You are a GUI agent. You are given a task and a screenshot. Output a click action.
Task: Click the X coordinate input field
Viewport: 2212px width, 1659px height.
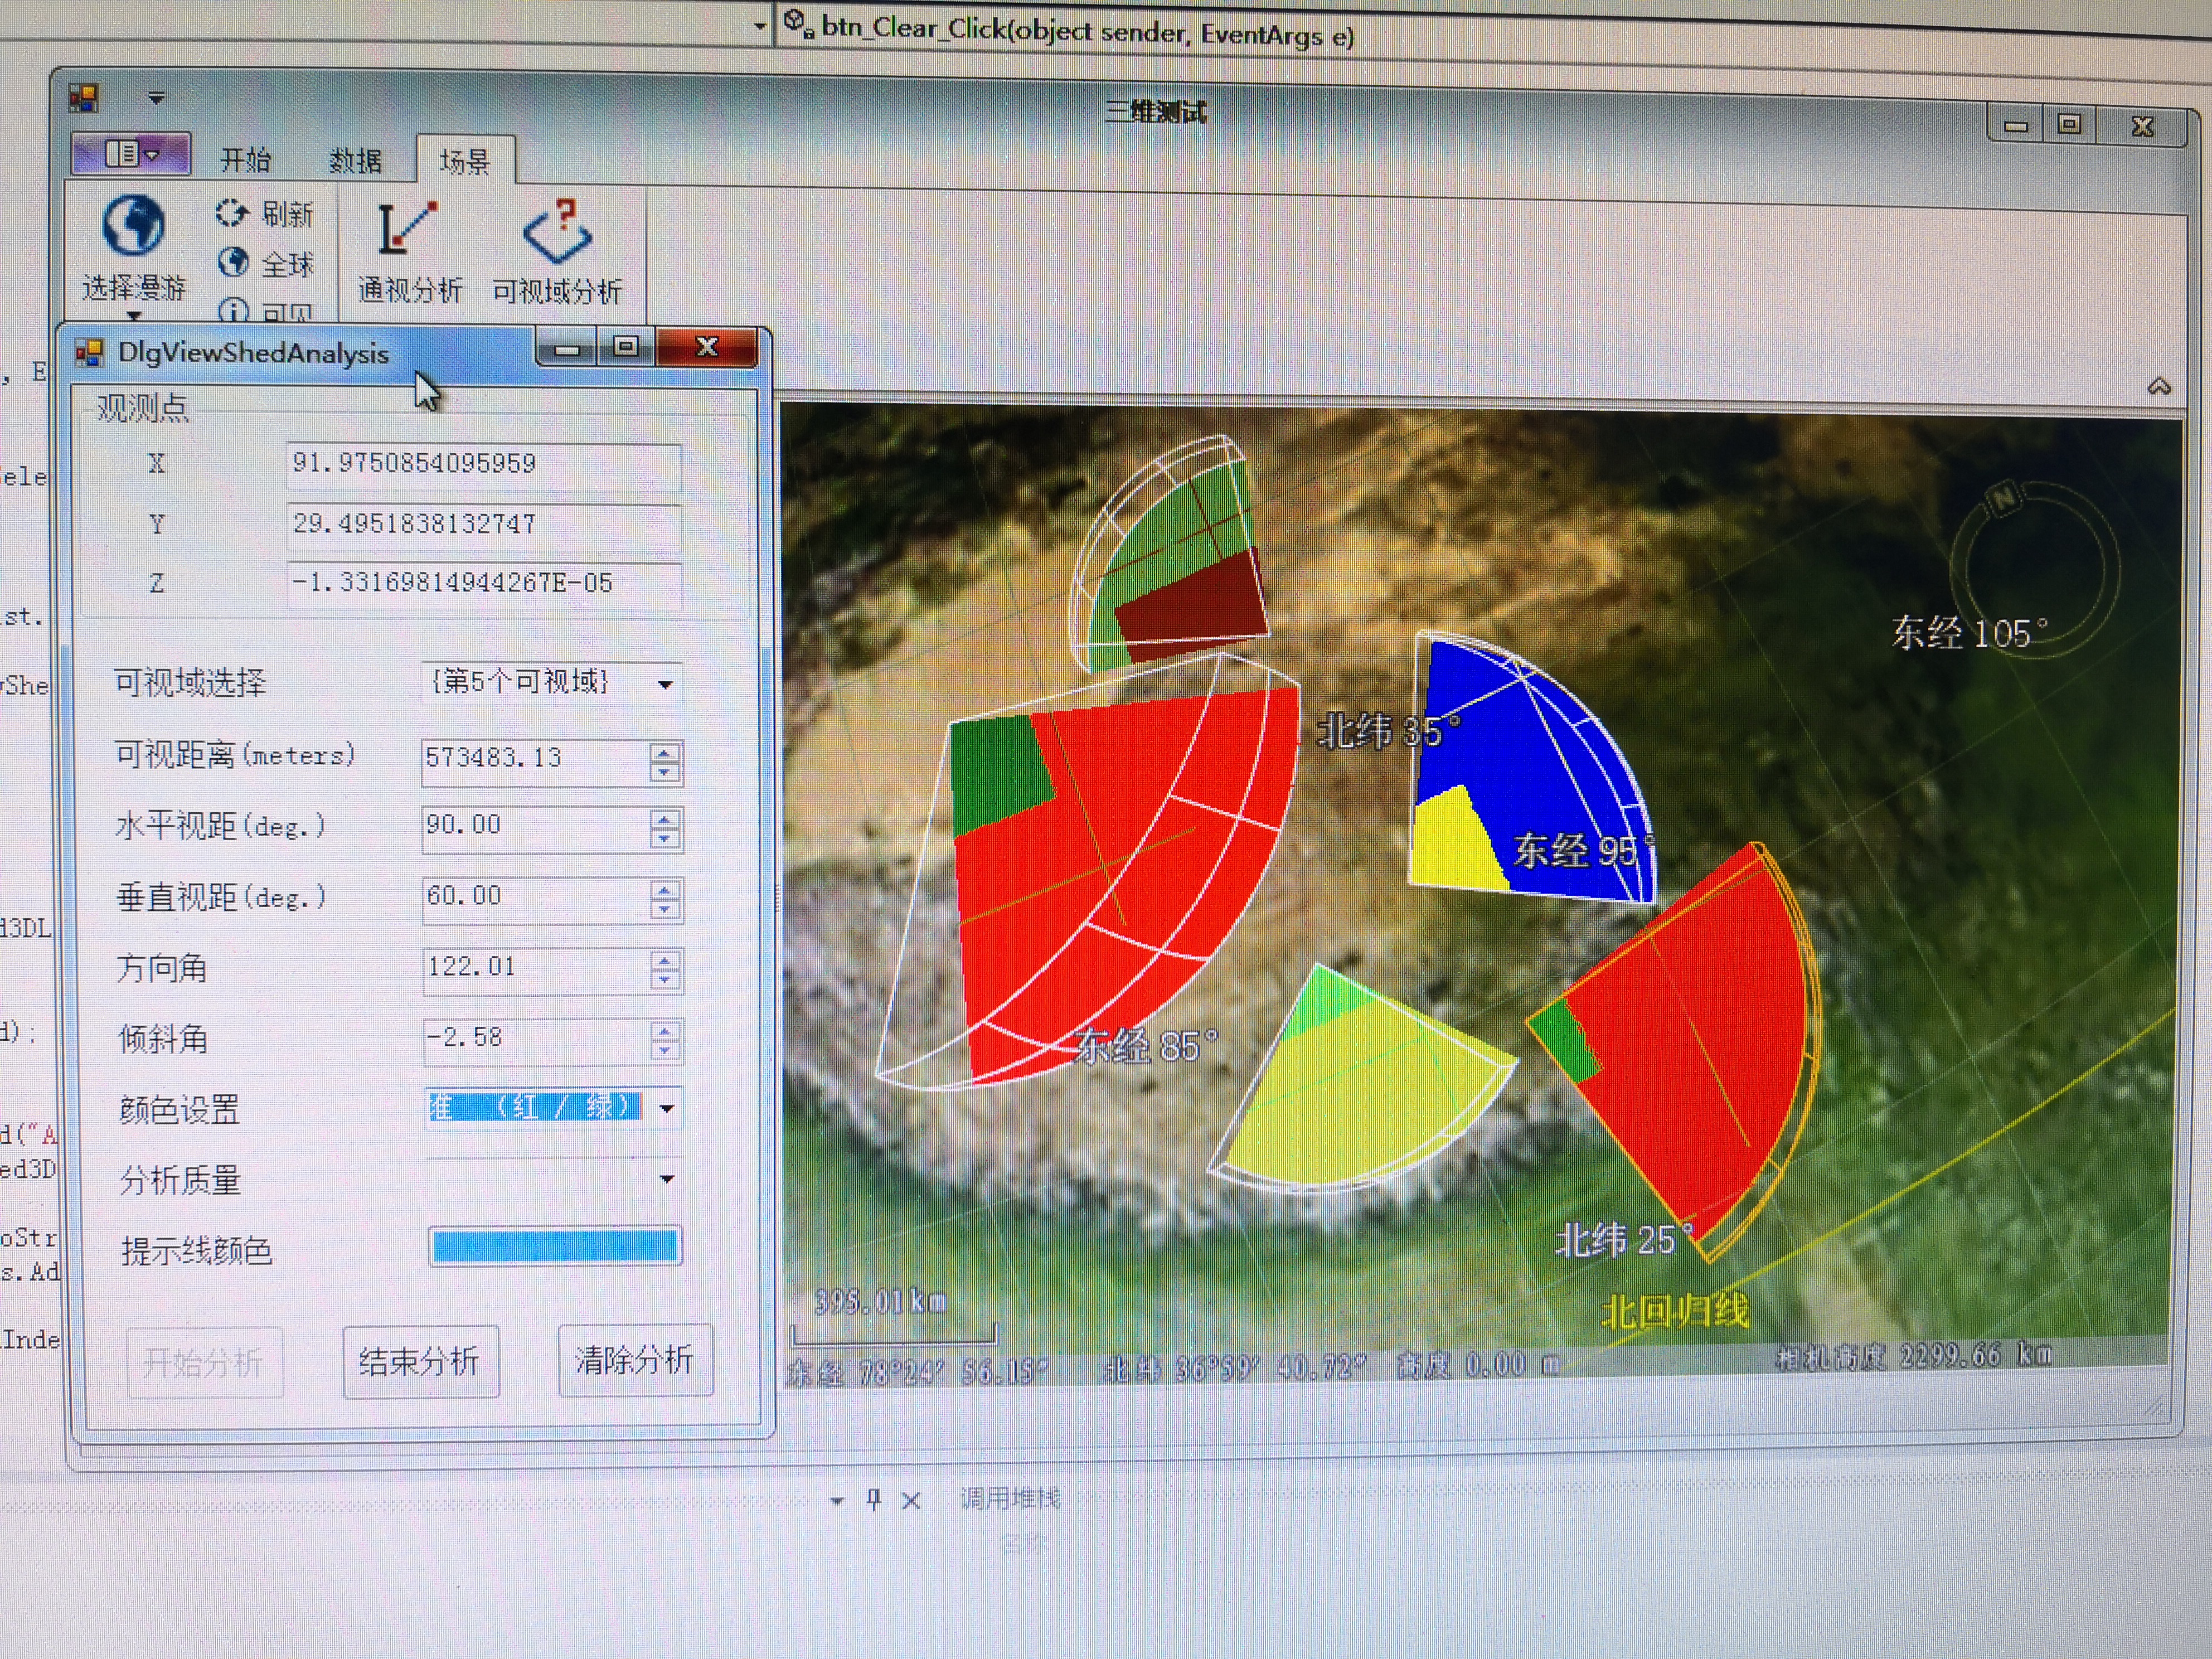[x=482, y=464]
